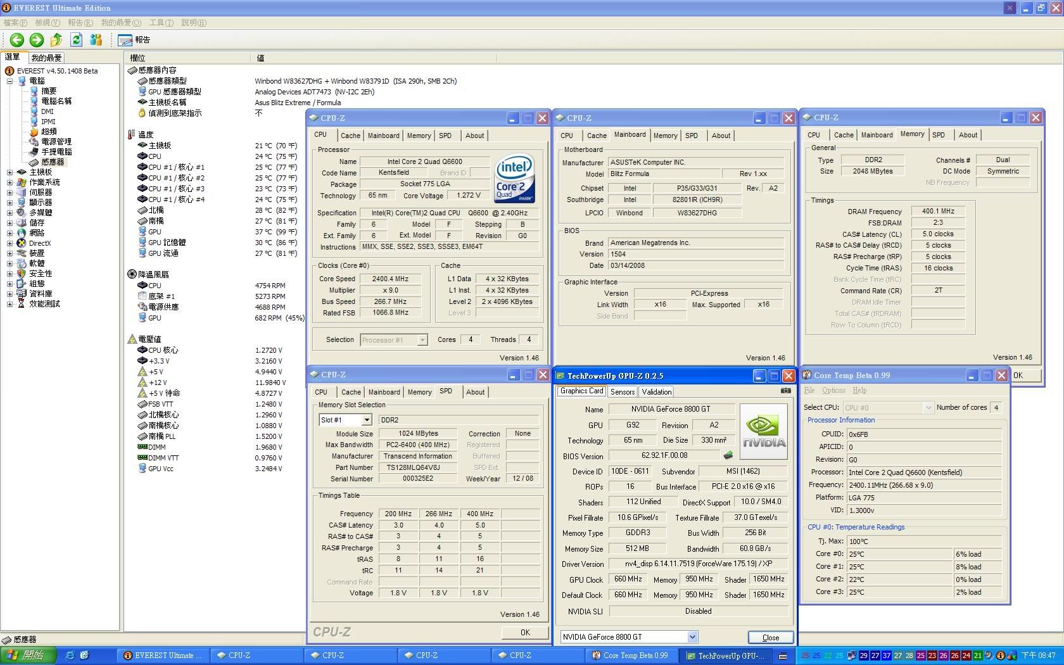Click the BIOS save chip icon in GPU-Z
Image resolution: width=1064 pixels, height=665 pixels.
[728, 455]
